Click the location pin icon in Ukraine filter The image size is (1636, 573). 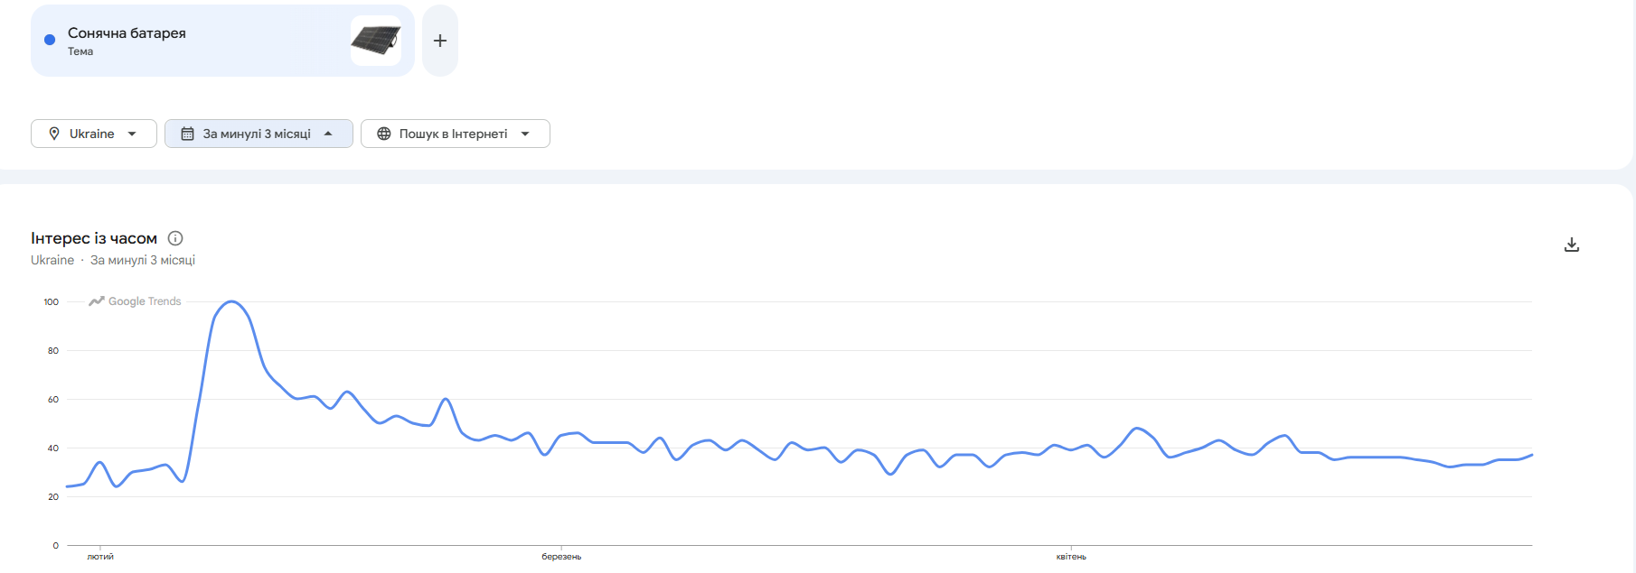[x=54, y=134]
